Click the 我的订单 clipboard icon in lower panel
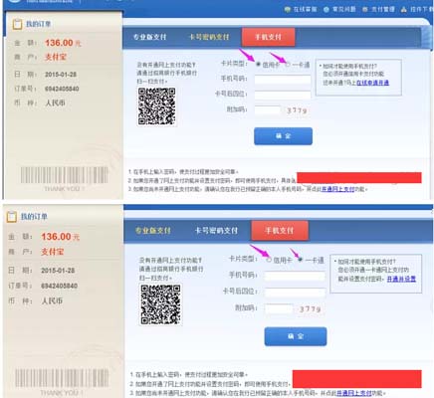This screenshot has width=434, height=398. (x=12, y=217)
